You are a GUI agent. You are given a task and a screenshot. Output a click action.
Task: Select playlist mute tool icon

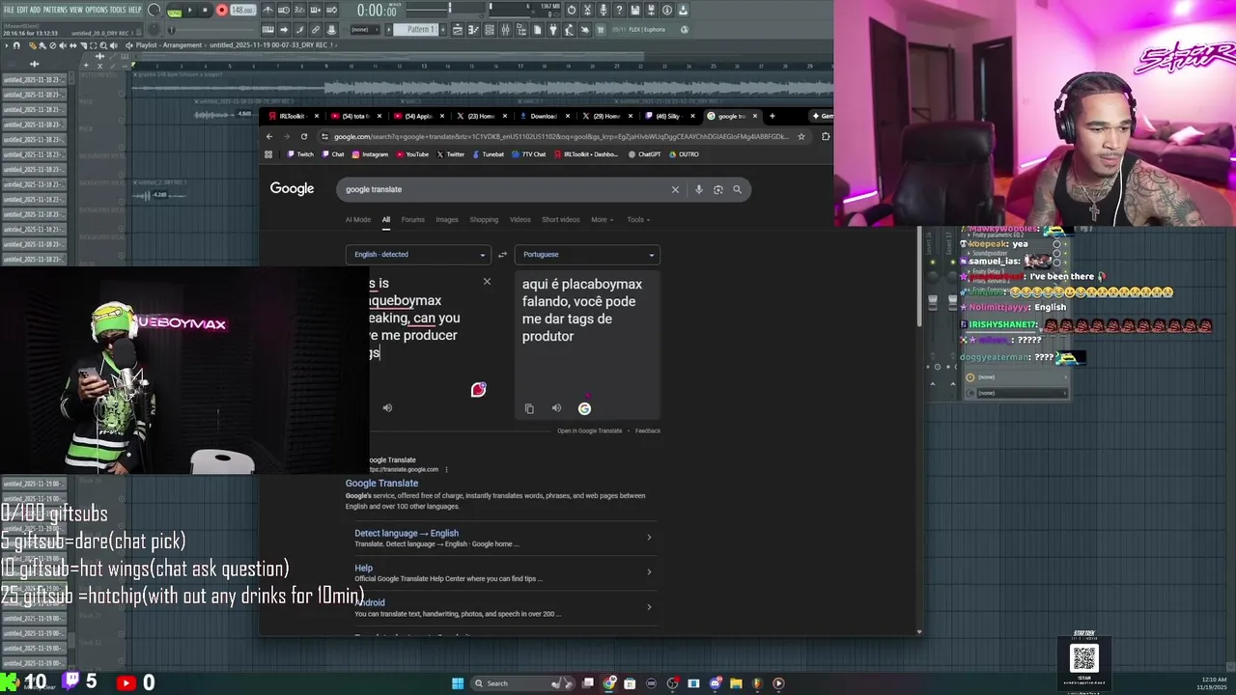click(x=63, y=45)
